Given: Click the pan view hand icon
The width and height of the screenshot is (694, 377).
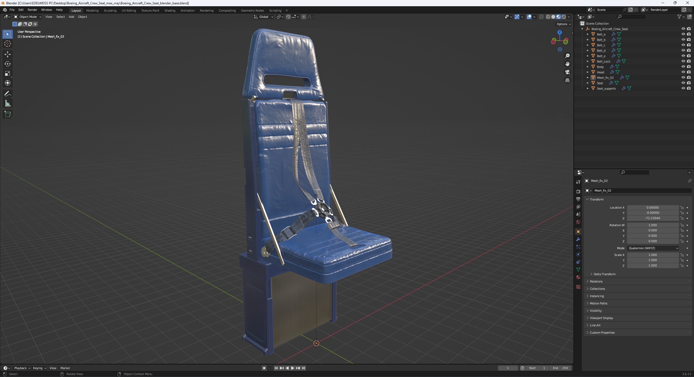Looking at the screenshot, I should [x=567, y=64].
